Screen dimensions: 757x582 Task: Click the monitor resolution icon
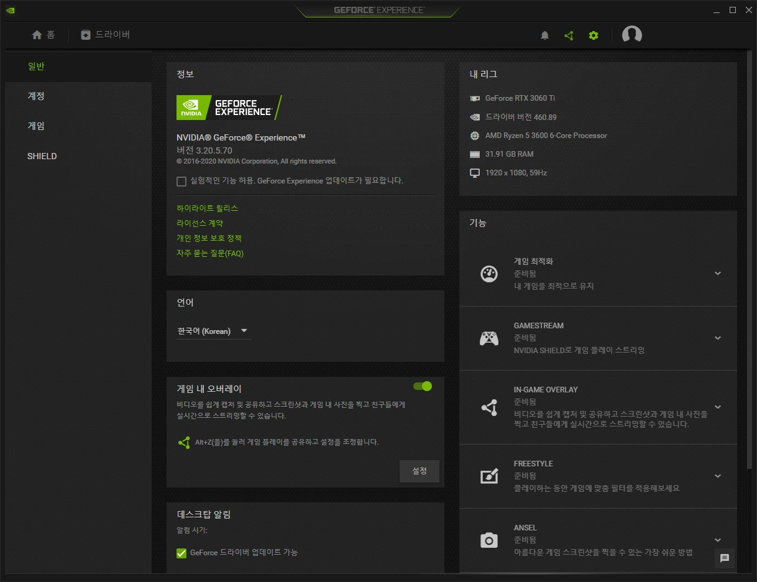click(x=475, y=173)
